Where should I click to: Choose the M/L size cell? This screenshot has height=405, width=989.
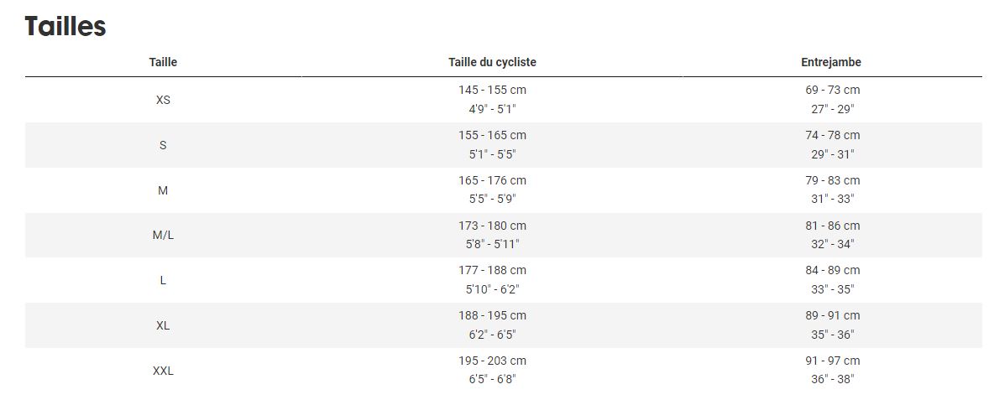(163, 235)
